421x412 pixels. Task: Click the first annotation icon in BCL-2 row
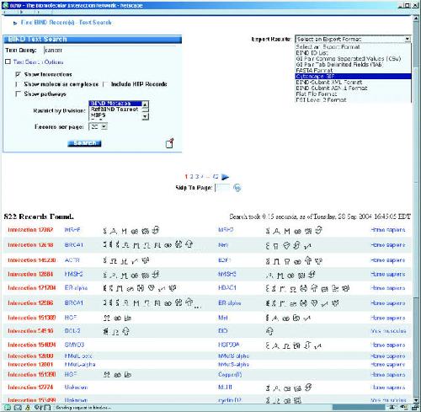106,331
